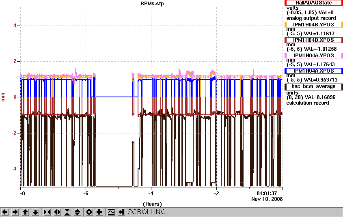Click the circle auto-scale icon
This screenshot has height=217, width=343.
click(89, 212)
